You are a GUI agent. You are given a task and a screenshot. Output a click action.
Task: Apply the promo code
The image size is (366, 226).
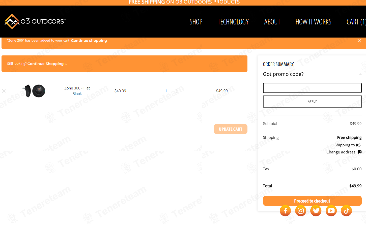pyautogui.click(x=312, y=102)
